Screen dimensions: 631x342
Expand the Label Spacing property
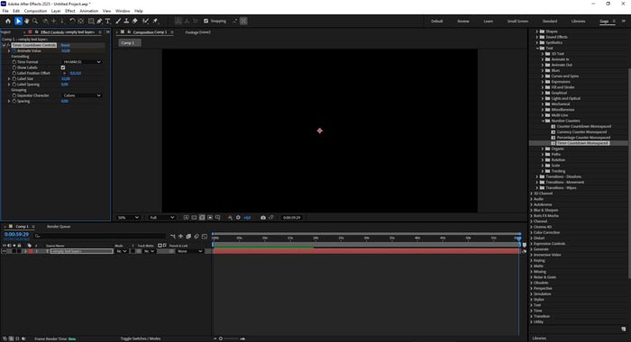(x=9, y=85)
